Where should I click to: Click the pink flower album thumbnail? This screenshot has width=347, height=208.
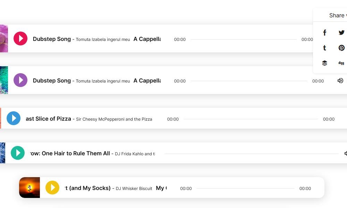4,38
